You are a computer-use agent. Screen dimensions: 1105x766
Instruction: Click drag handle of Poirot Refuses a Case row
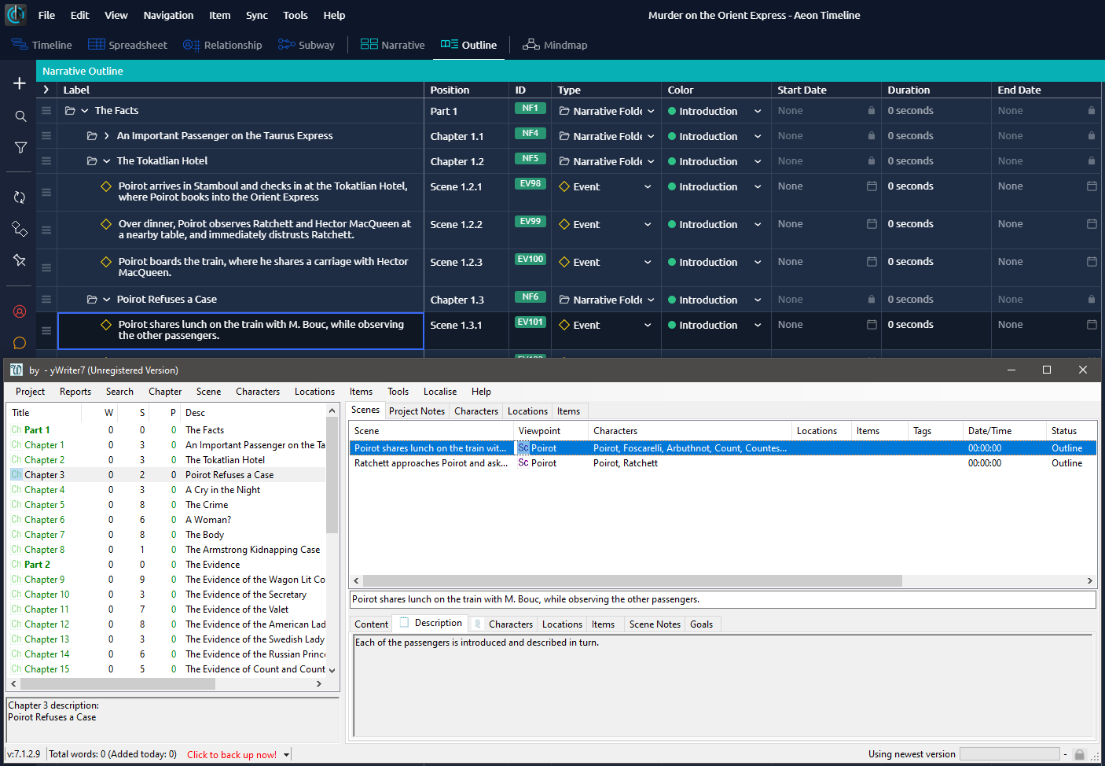point(46,300)
